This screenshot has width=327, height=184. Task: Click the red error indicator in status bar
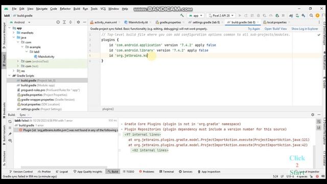pyautogui.click(x=317, y=176)
